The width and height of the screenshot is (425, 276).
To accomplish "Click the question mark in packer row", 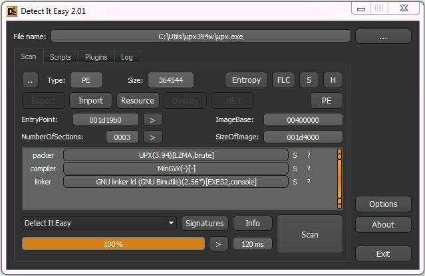I will click(x=309, y=155).
